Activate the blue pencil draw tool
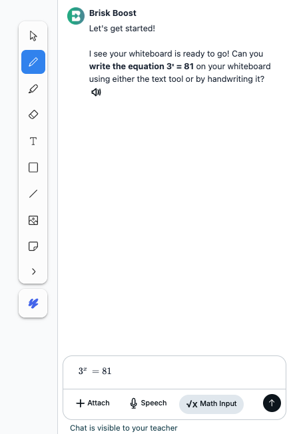 pos(33,62)
